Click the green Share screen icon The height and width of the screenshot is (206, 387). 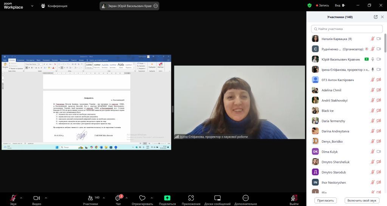click(x=167, y=198)
